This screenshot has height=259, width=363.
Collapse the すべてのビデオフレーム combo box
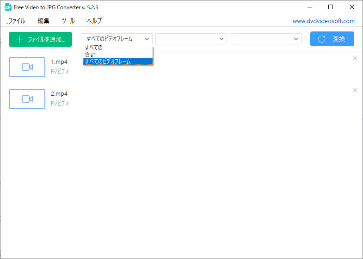click(117, 39)
